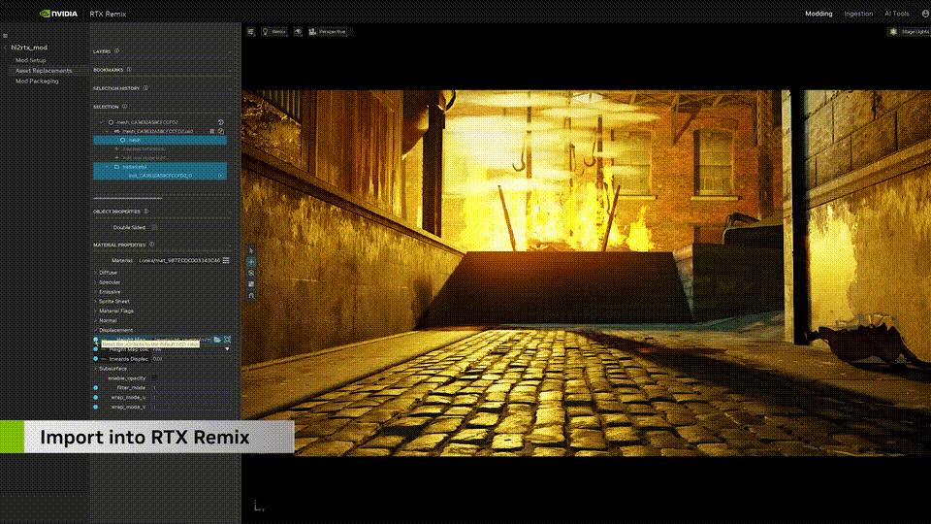Click Add new reference row
The width and height of the screenshot is (931, 524).
pos(143,149)
